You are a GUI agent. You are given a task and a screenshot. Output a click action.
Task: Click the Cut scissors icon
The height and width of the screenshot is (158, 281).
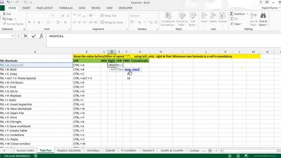tap(4, 14)
